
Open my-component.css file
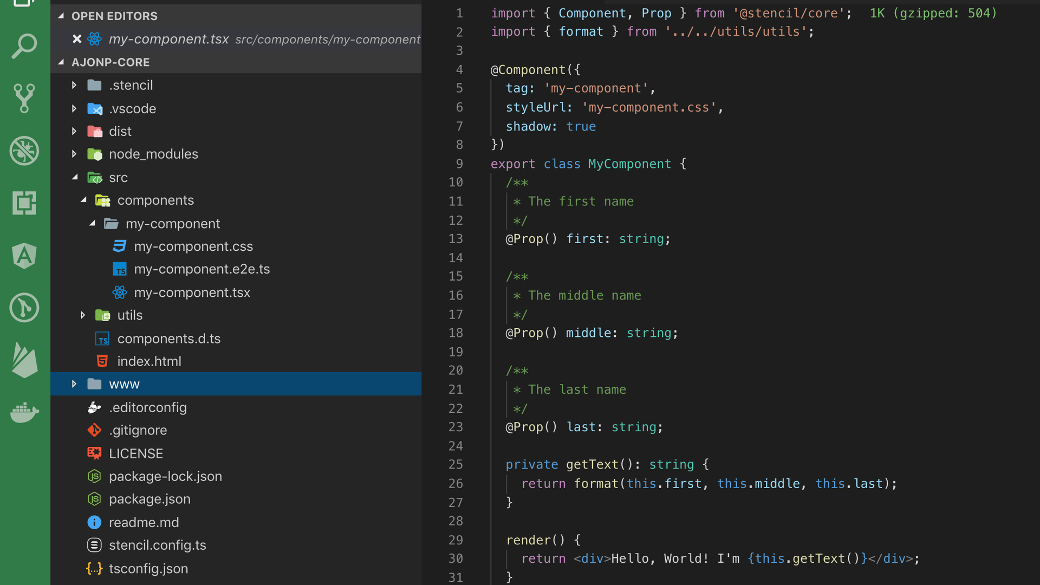193,246
